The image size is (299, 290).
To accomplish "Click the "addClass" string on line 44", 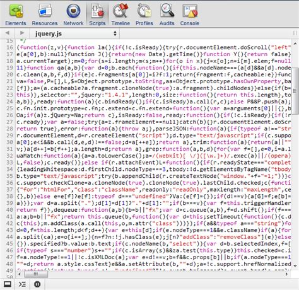I will [196, 237].
